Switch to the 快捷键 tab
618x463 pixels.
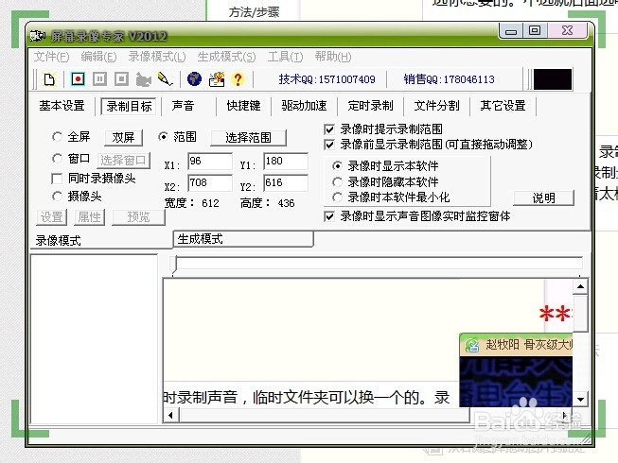[x=243, y=106]
